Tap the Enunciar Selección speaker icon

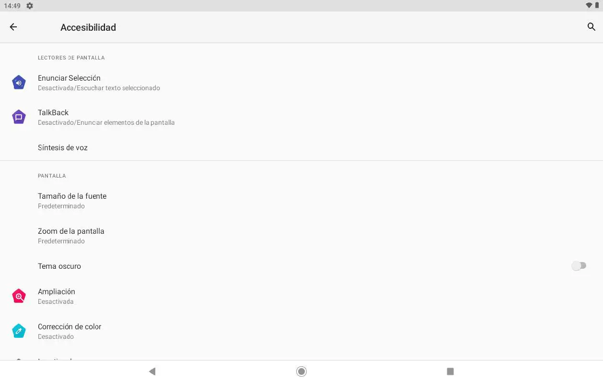click(19, 83)
